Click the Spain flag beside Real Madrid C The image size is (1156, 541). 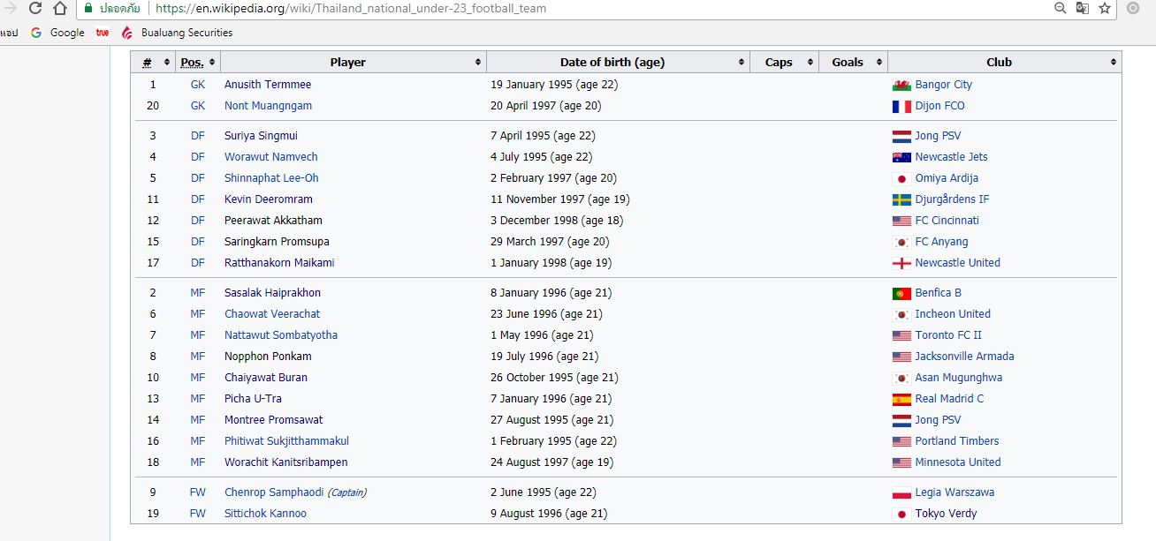point(901,400)
